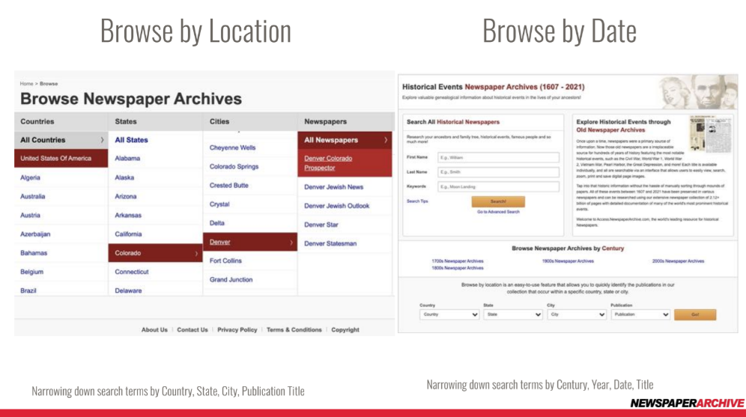Image resolution: width=746 pixels, height=417 pixels.
Task: Click the NewspaperArchive logo
Action: [687, 404]
